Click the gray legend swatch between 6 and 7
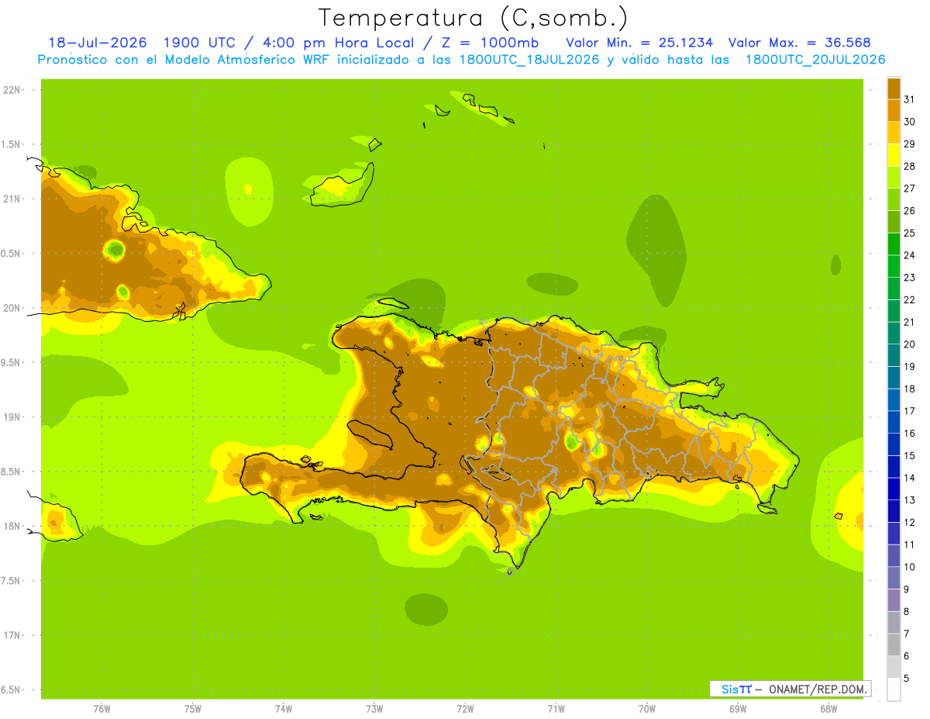930x719 pixels. click(894, 645)
